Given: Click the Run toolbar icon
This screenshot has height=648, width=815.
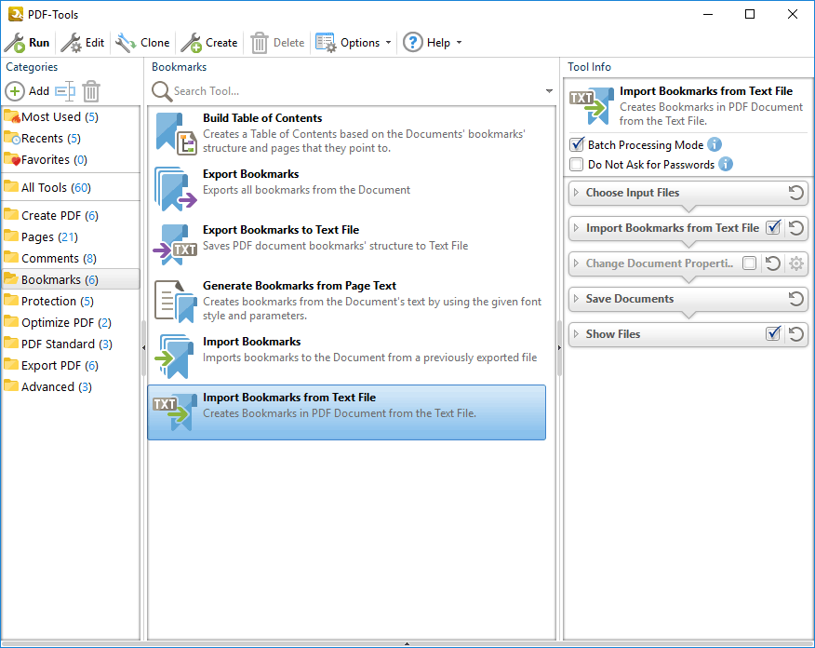Looking at the screenshot, I should (15, 43).
